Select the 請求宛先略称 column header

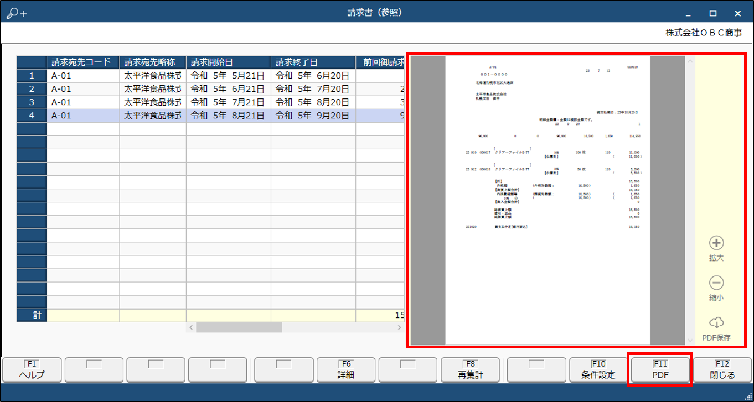pos(153,62)
